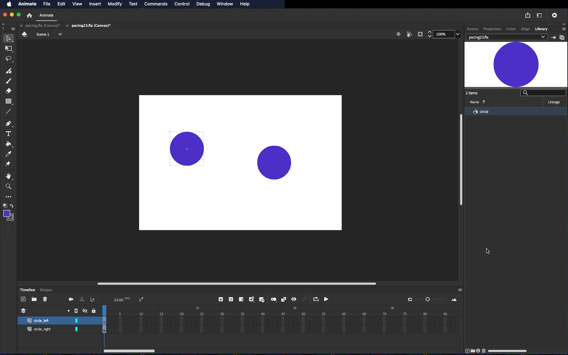Pick the Eraser tool
This screenshot has width=568, height=355.
[8, 91]
